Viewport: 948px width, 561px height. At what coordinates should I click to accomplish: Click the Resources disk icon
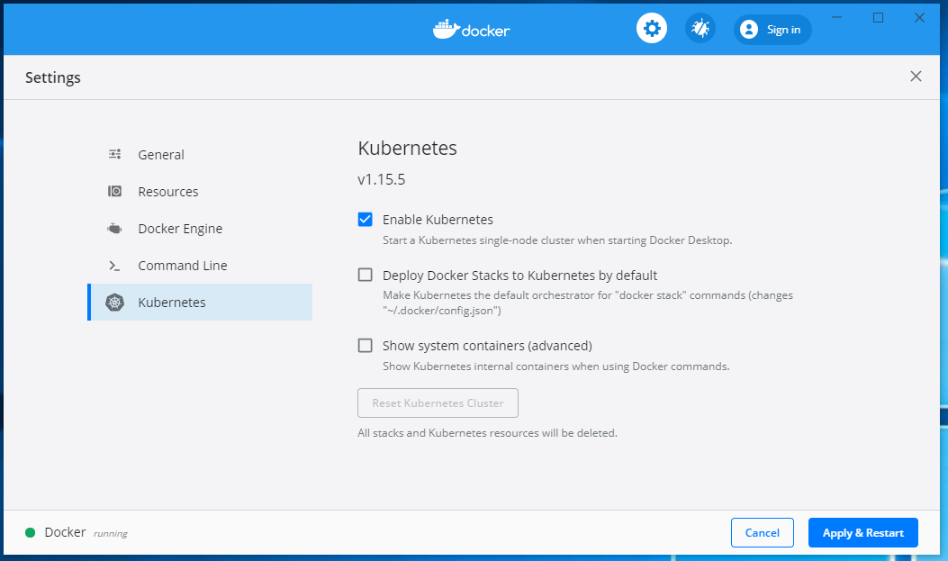115,191
